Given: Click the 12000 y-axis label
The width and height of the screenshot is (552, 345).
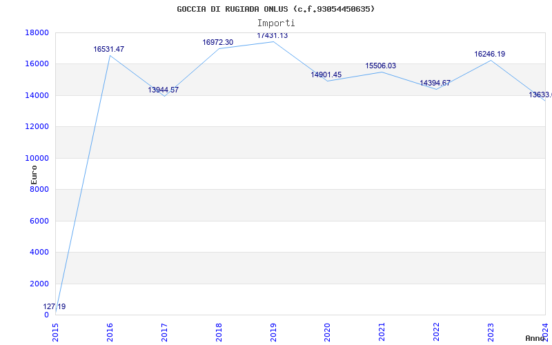Looking at the screenshot, I should pos(37,127).
